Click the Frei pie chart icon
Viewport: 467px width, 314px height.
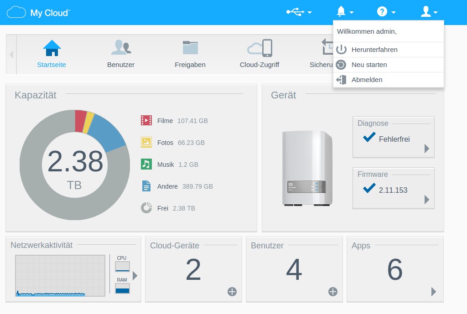click(146, 208)
